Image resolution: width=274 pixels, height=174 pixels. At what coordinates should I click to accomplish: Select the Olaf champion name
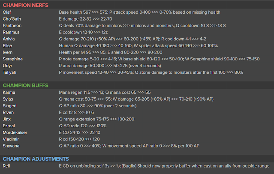(x=7, y=12)
